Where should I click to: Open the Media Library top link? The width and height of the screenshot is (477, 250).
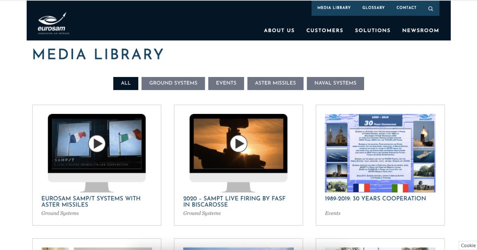coord(334,8)
